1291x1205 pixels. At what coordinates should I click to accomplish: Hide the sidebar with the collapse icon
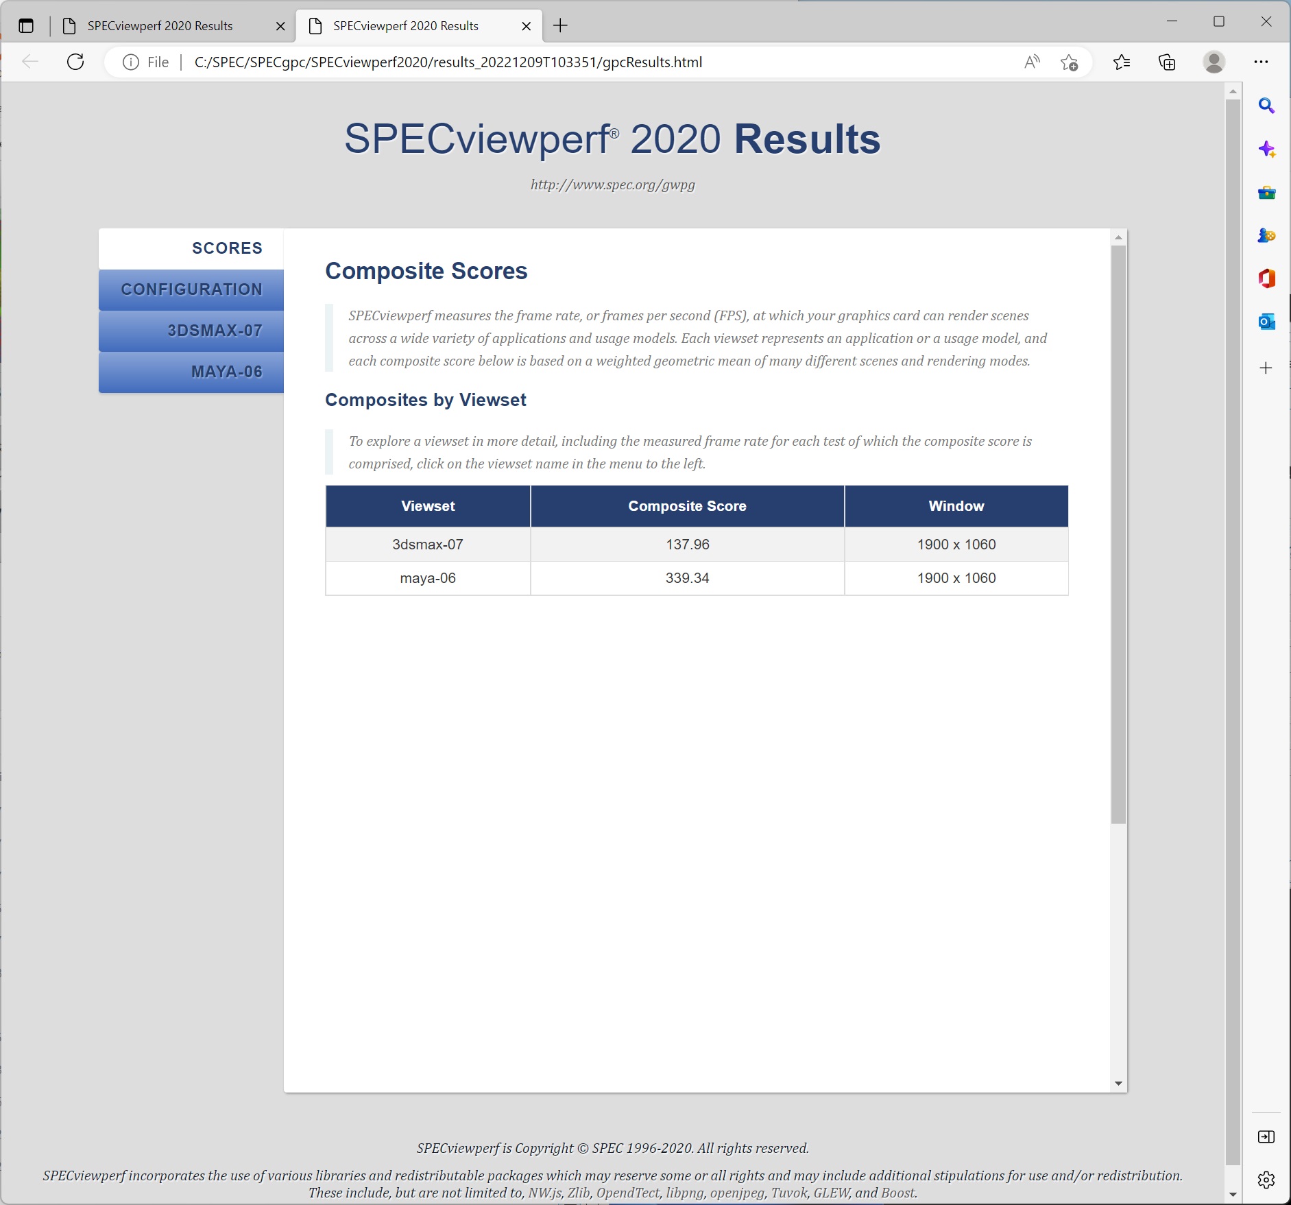1266,1137
